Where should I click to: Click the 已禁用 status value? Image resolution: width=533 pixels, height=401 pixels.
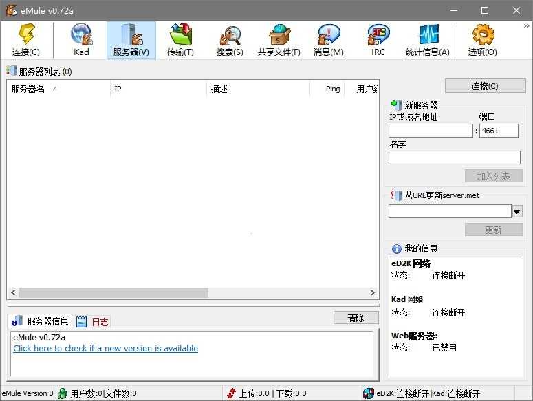tap(444, 347)
